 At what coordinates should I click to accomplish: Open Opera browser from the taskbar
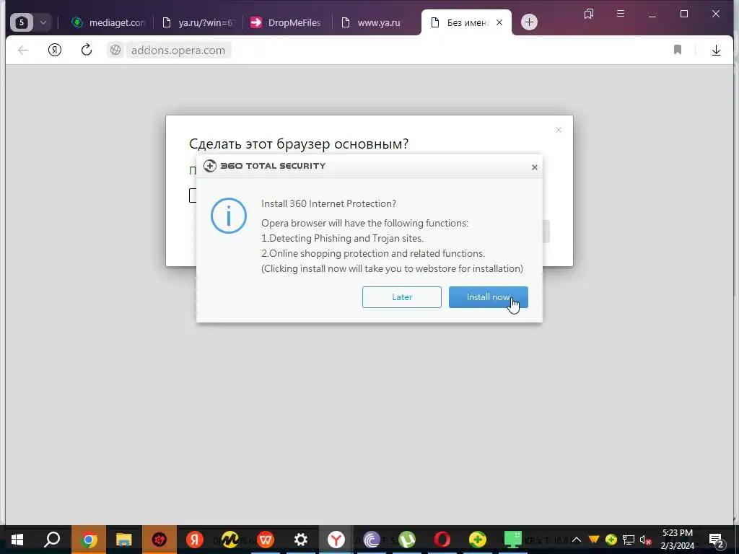442,540
